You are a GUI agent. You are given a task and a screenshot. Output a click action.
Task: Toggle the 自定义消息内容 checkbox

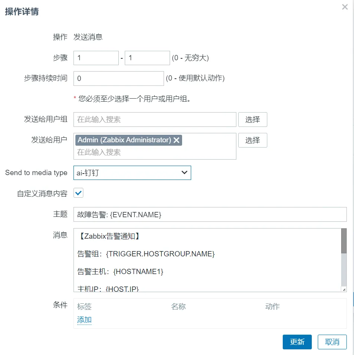point(78,193)
